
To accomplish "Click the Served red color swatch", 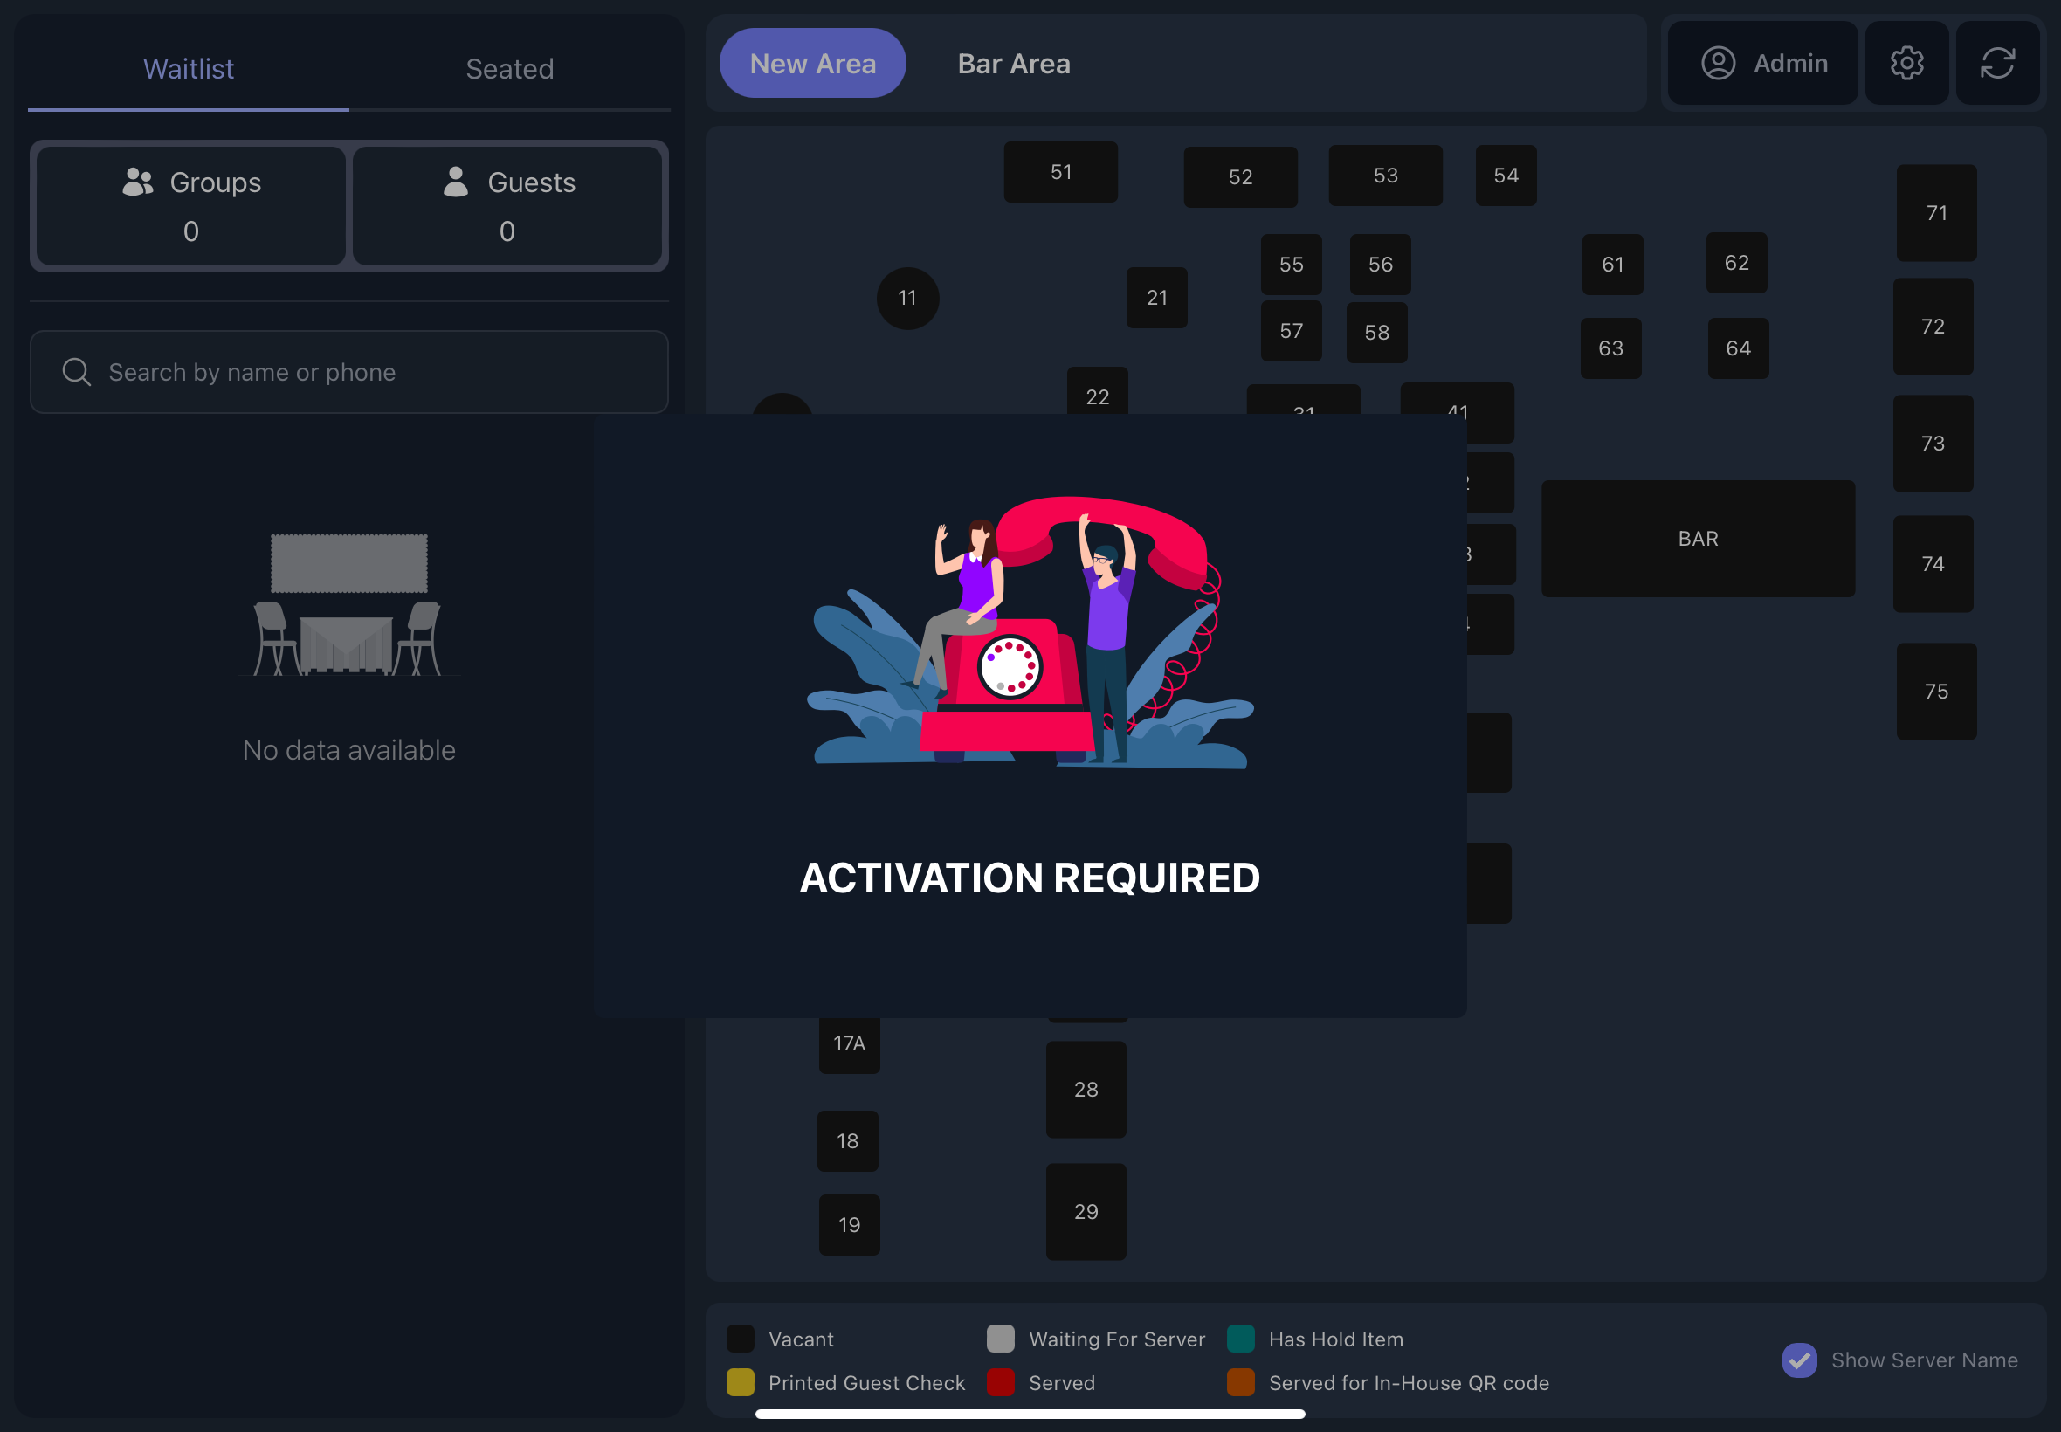I will 1001,1382.
